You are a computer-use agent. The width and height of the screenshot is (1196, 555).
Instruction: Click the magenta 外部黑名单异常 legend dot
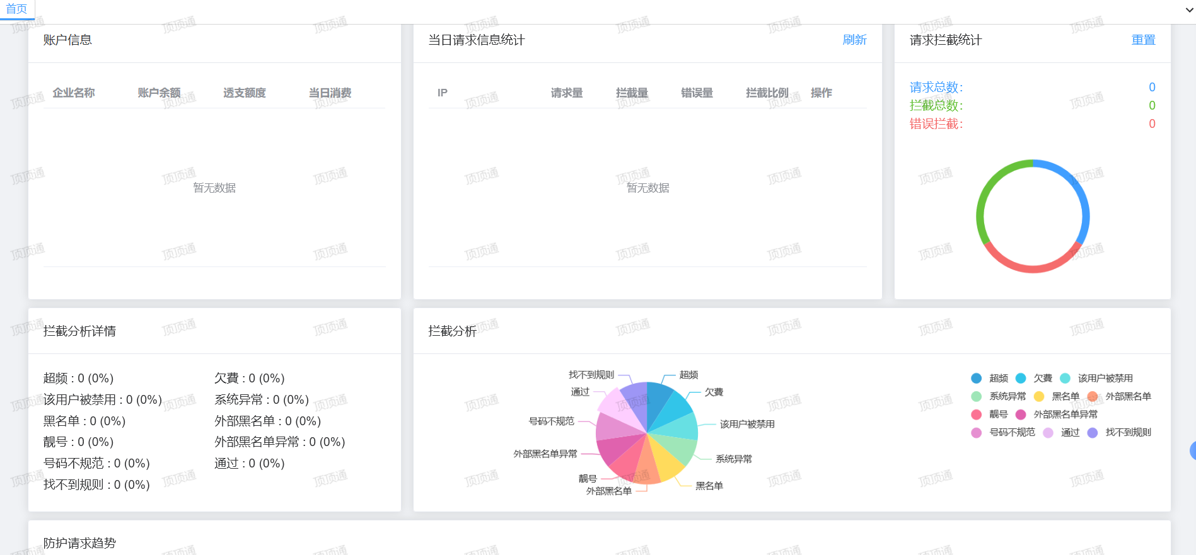[x=1021, y=415]
